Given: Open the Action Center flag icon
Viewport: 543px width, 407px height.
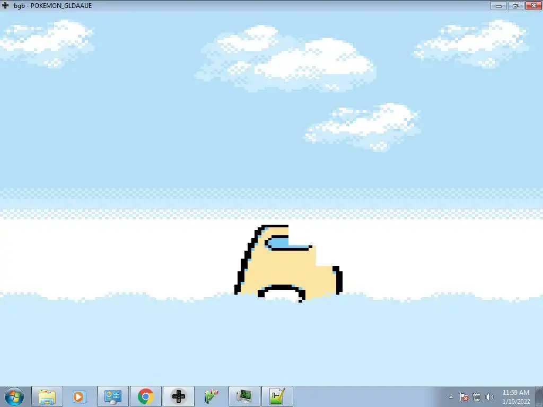Looking at the screenshot, I should click(x=464, y=397).
